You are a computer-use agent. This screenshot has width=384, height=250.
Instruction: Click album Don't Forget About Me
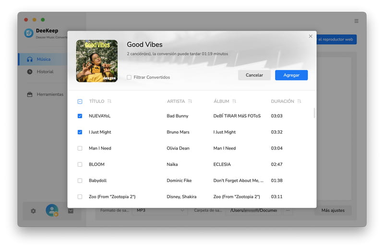click(x=238, y=181)
